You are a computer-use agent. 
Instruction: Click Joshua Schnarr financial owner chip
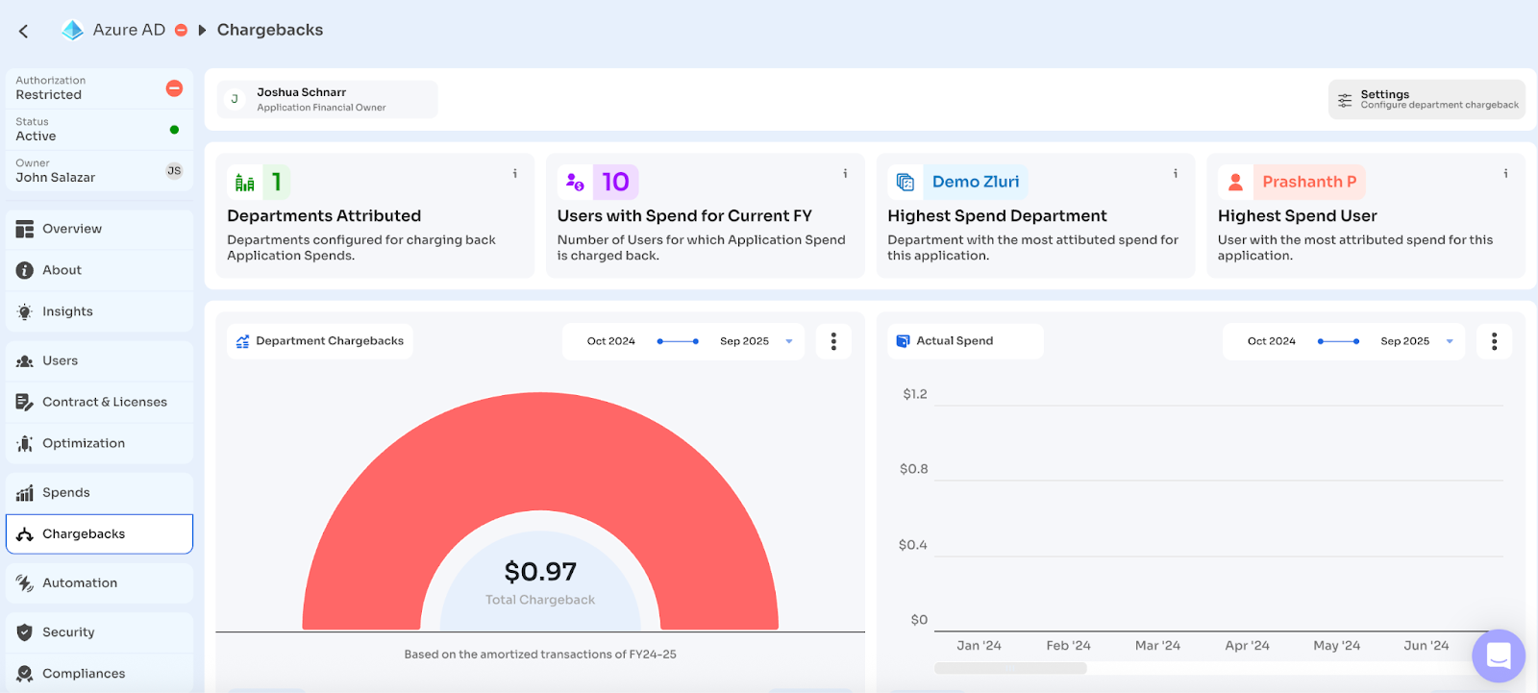[x=327, y=99]
